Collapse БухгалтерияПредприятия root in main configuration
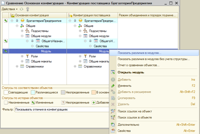The image size is (200, 134). tap(12, 21)
